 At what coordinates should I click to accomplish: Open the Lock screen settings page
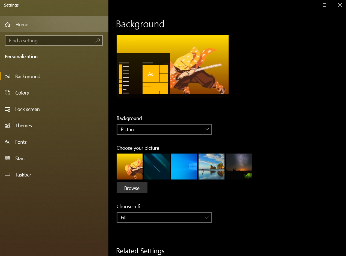point(54,109)
